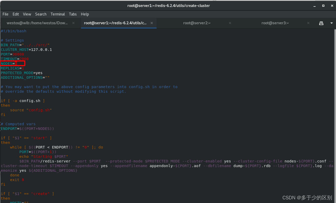Click the 'if [ "$1" == "create" ]' line
Image resolution: width=336 pixels, height=203 pixels.
coord(27,194)
